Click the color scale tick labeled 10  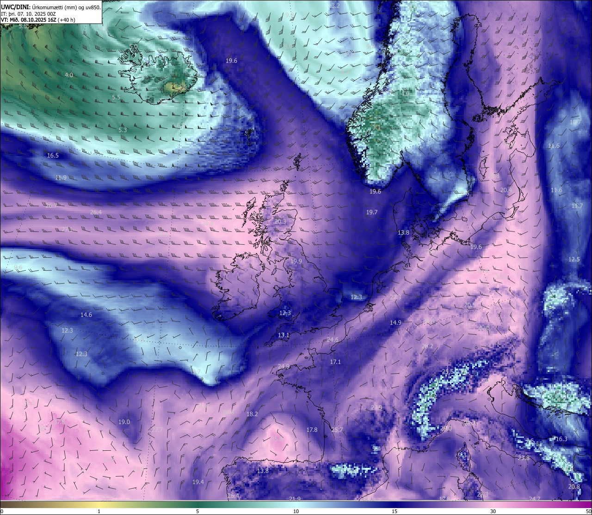(x=296, y=511)
